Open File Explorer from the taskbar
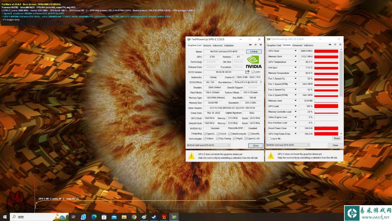The image size is (392, 221). [x=124, y=217]
